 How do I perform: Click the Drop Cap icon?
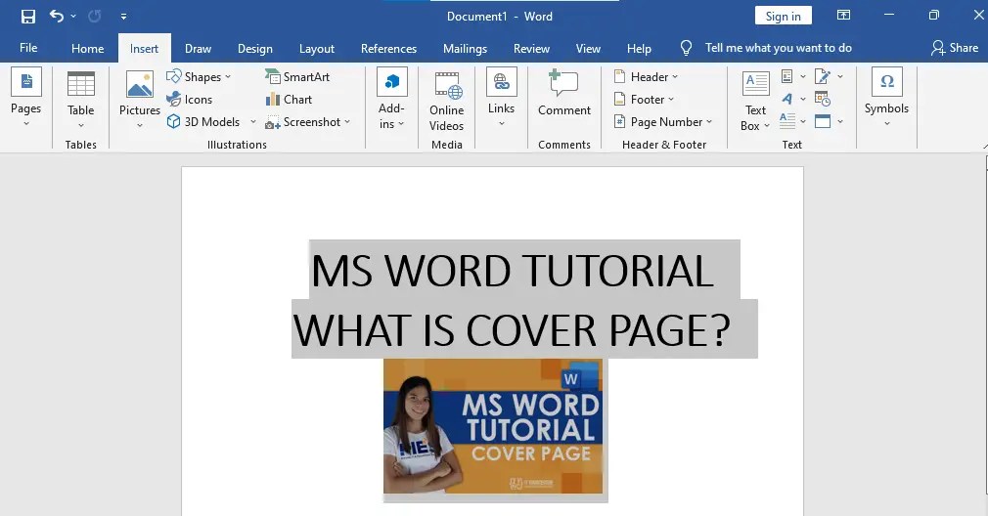[x=787, y=121]
